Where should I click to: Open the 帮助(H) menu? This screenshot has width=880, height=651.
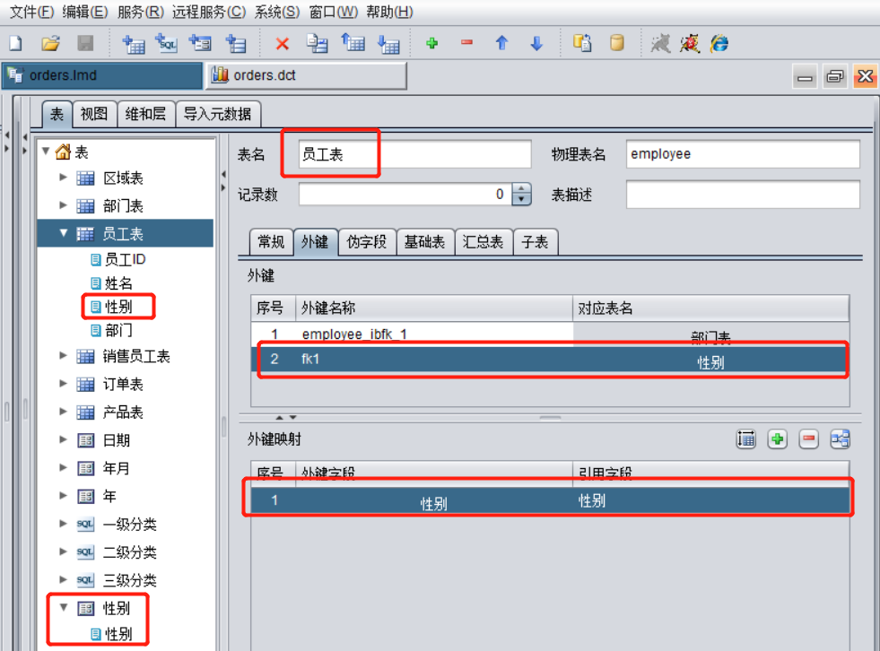[389, 12]
